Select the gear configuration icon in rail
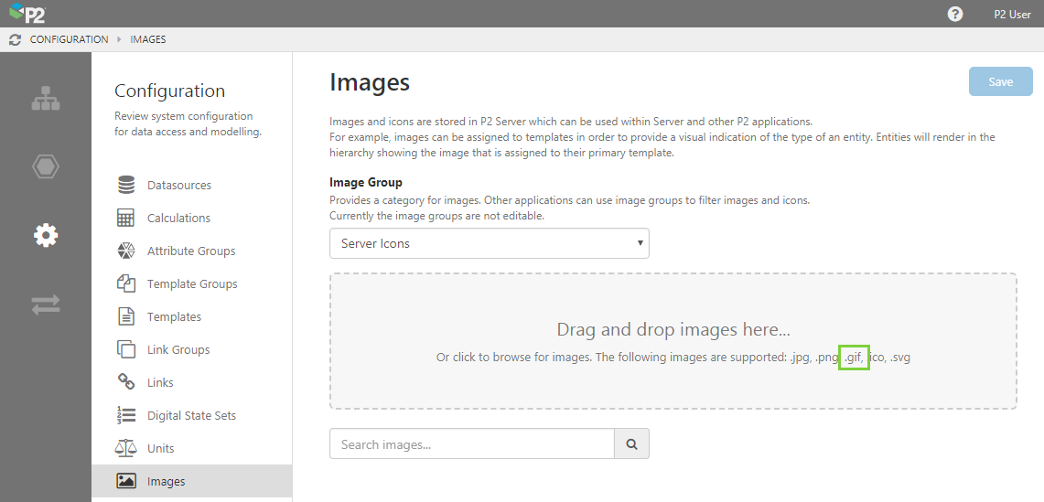Screen dimensions: 1044x502 pos(46,236)
